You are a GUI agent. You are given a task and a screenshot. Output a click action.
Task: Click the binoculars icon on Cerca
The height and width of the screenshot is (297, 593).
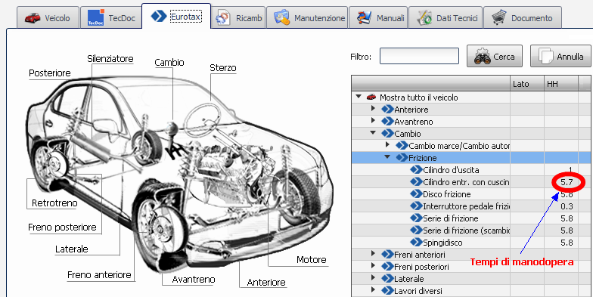point(483,57)
